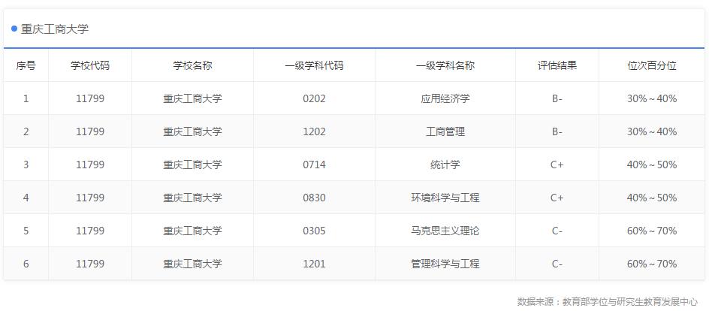Select the 位次百分位 column header

click(x=652, y=65)
